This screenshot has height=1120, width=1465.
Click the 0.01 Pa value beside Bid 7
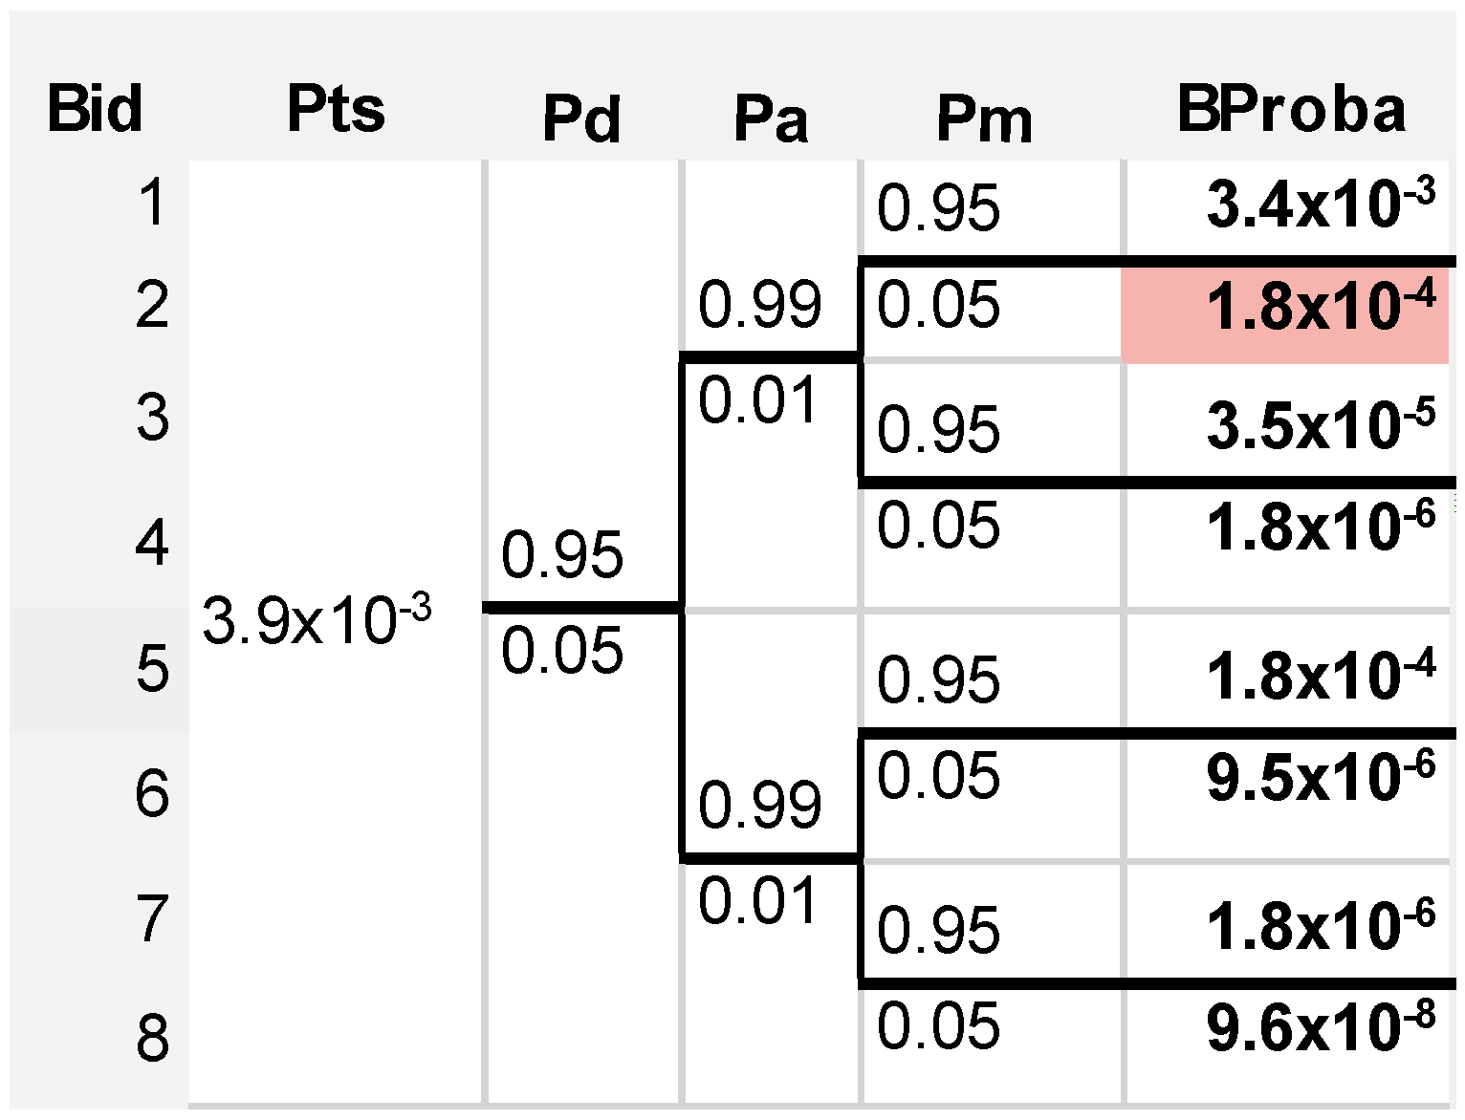(x=757, y=901)
